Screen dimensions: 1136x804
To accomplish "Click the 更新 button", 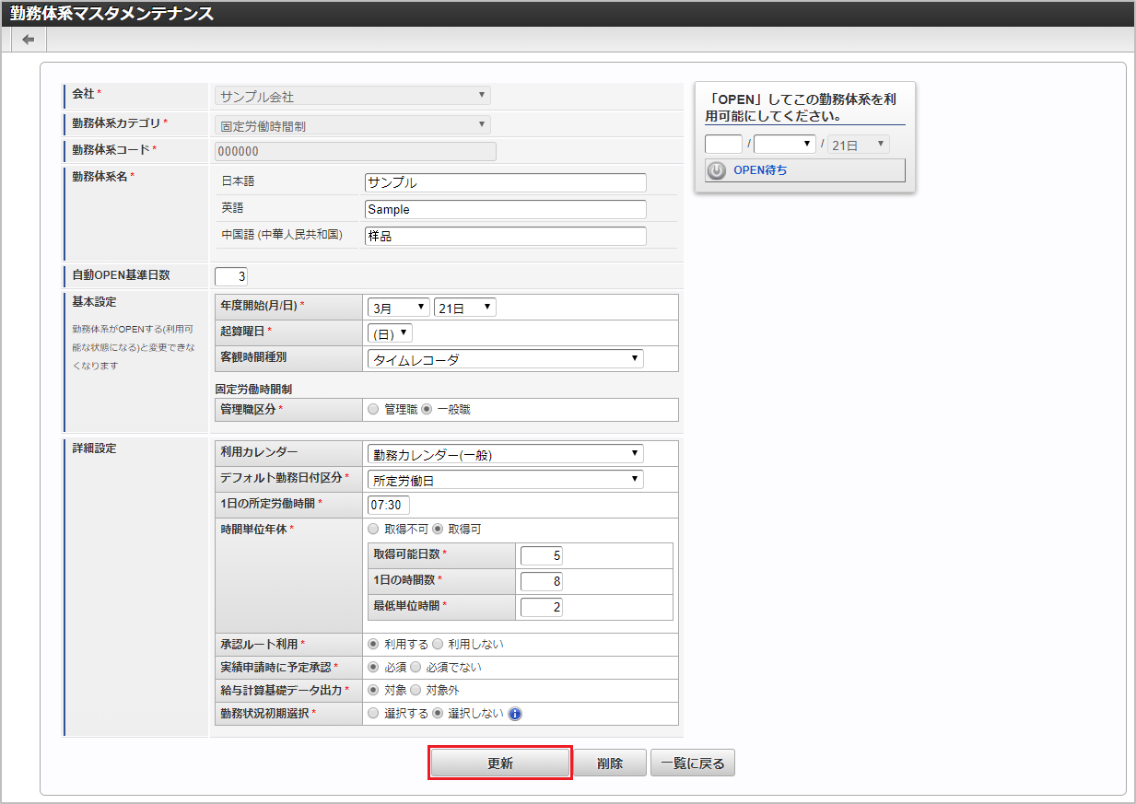I will pyautogui.click(x=500, y=763).
